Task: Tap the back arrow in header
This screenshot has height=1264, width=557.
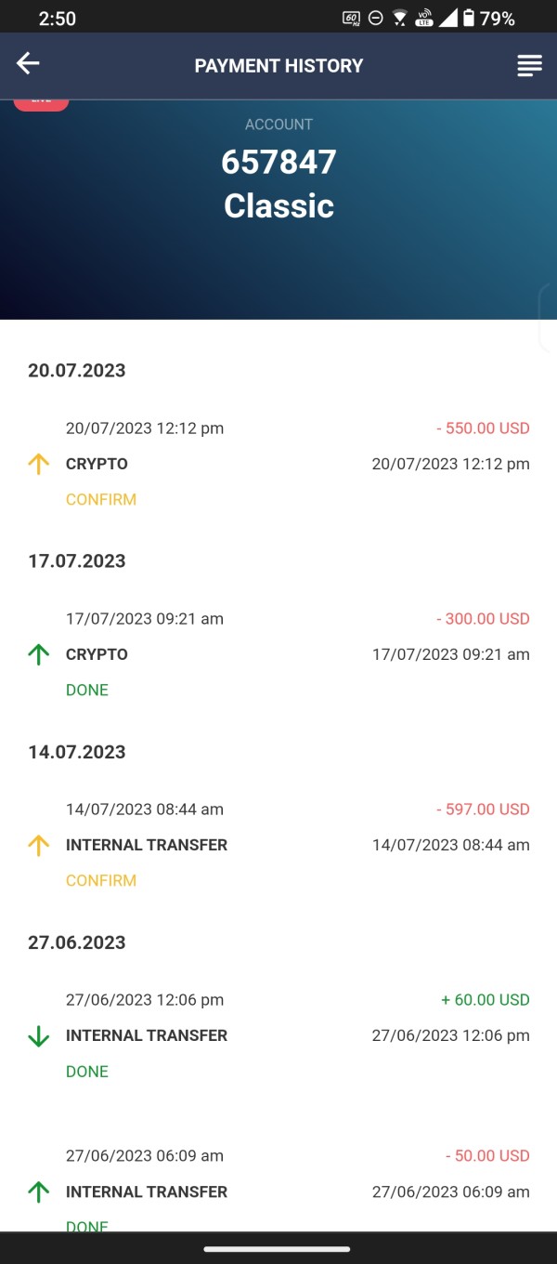Action: coord(28,63)
